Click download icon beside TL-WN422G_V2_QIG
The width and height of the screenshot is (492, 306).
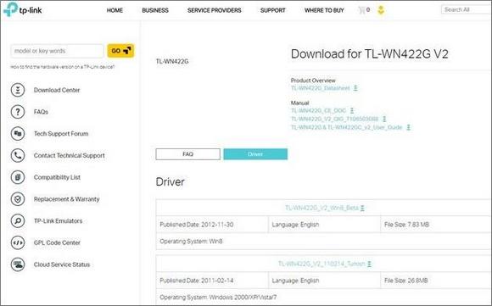[x=384, y=119]
